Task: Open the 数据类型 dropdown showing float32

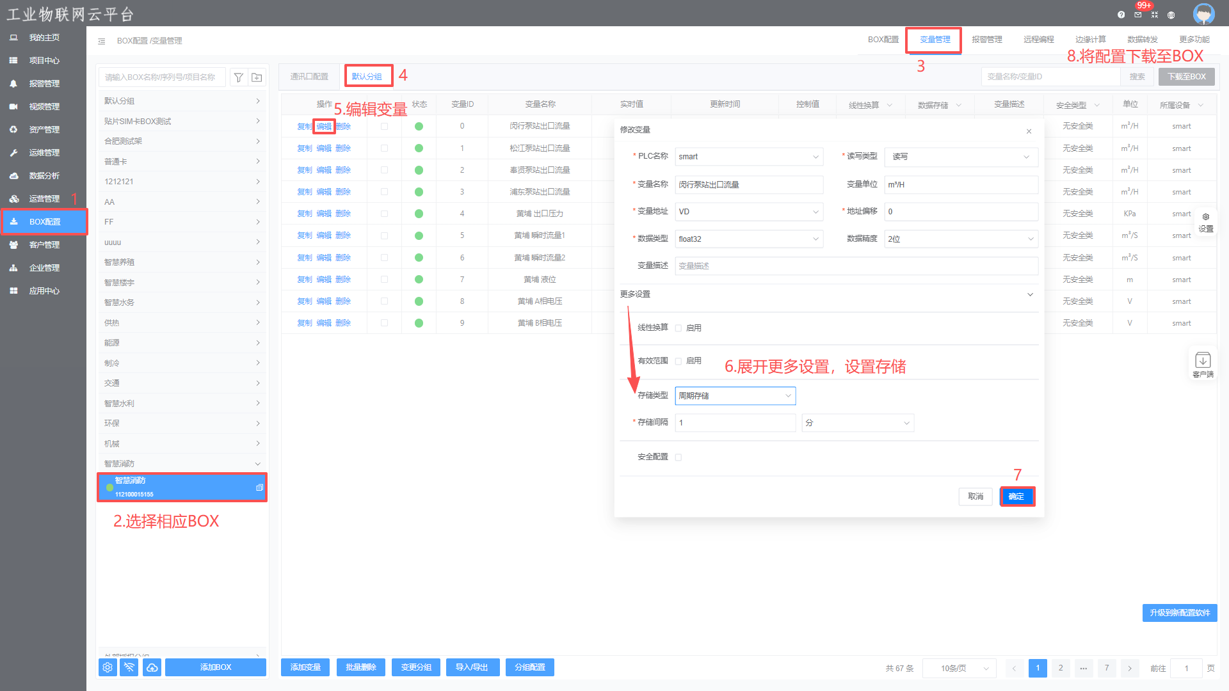Action: [x=748, y=239]
